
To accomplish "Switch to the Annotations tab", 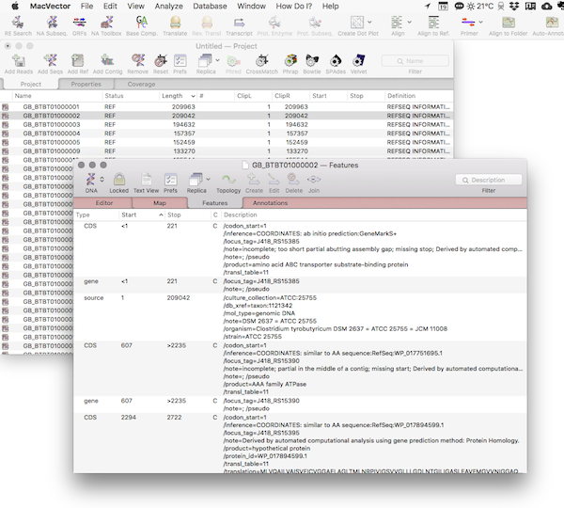I will click(x=271, y=202).
